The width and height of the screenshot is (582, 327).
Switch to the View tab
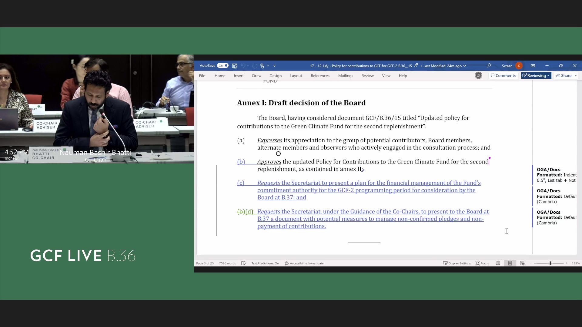coord(386,76)
